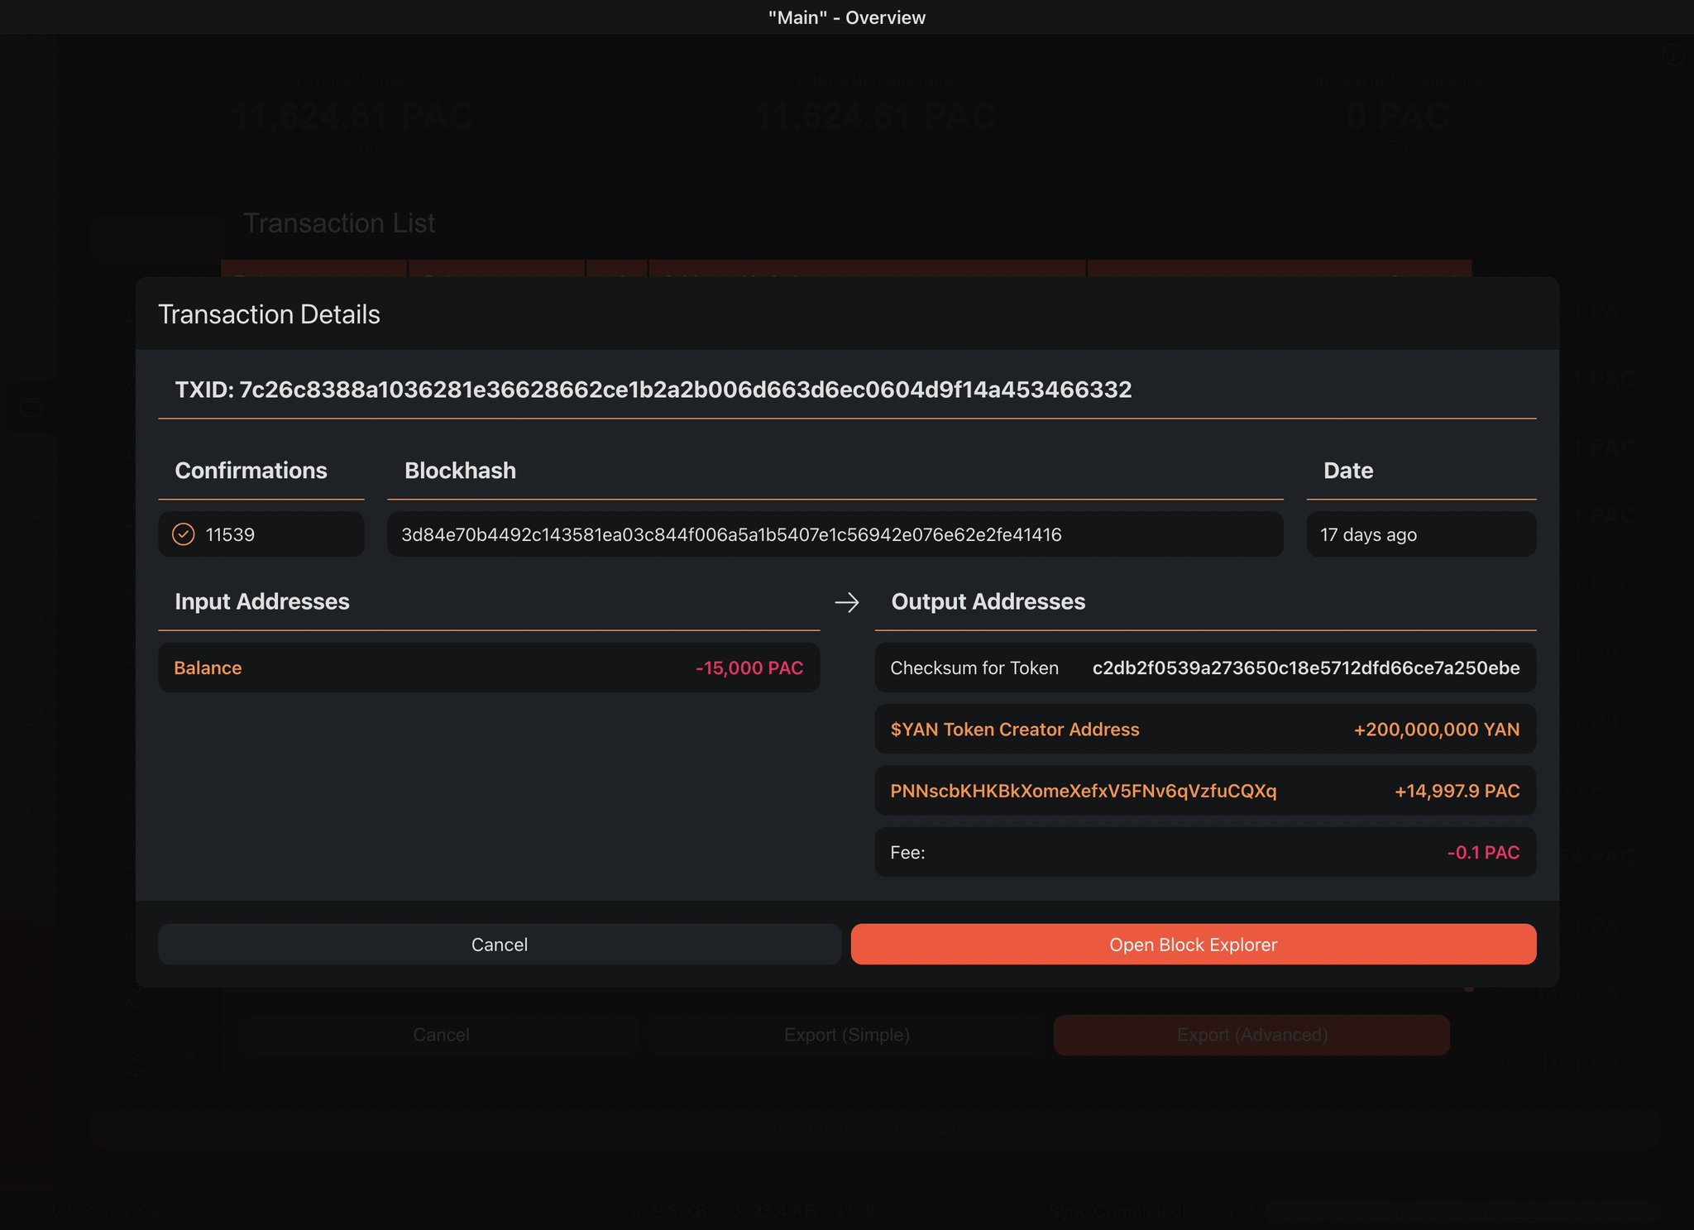Click the sync status icon near Sync Completed
Image resolution: width=1694 pixels, height=1230 pixels.
(x=1242, y=1209)
